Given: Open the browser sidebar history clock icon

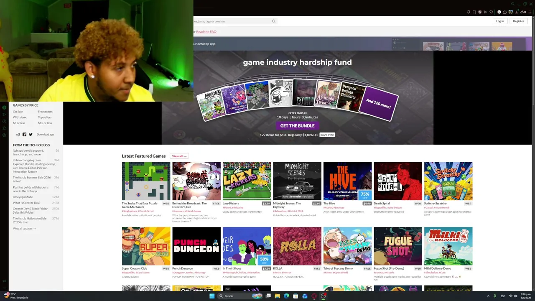Looking at the screenshot, I should click(x=4, y=121).
